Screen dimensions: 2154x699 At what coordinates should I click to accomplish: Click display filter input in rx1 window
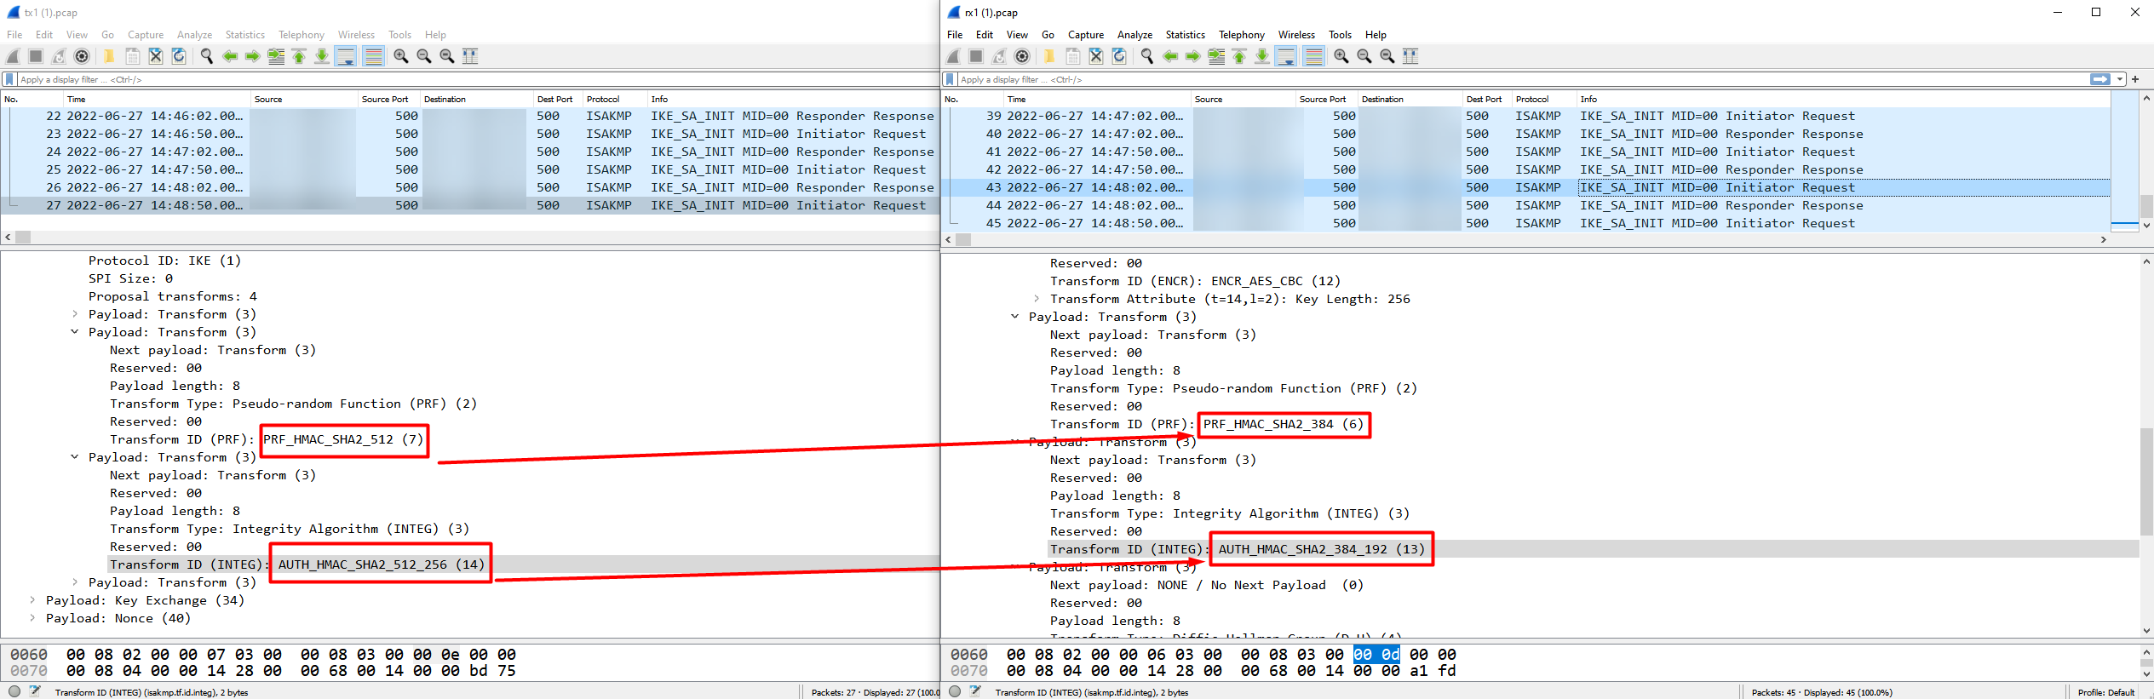pyautogui.click(x=1523, y=79)
